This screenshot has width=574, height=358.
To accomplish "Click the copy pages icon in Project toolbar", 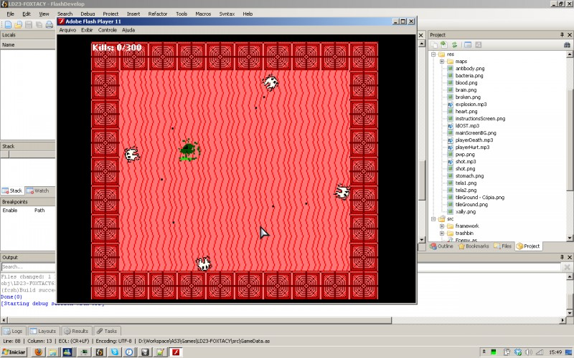I will [x=434, y=45].
